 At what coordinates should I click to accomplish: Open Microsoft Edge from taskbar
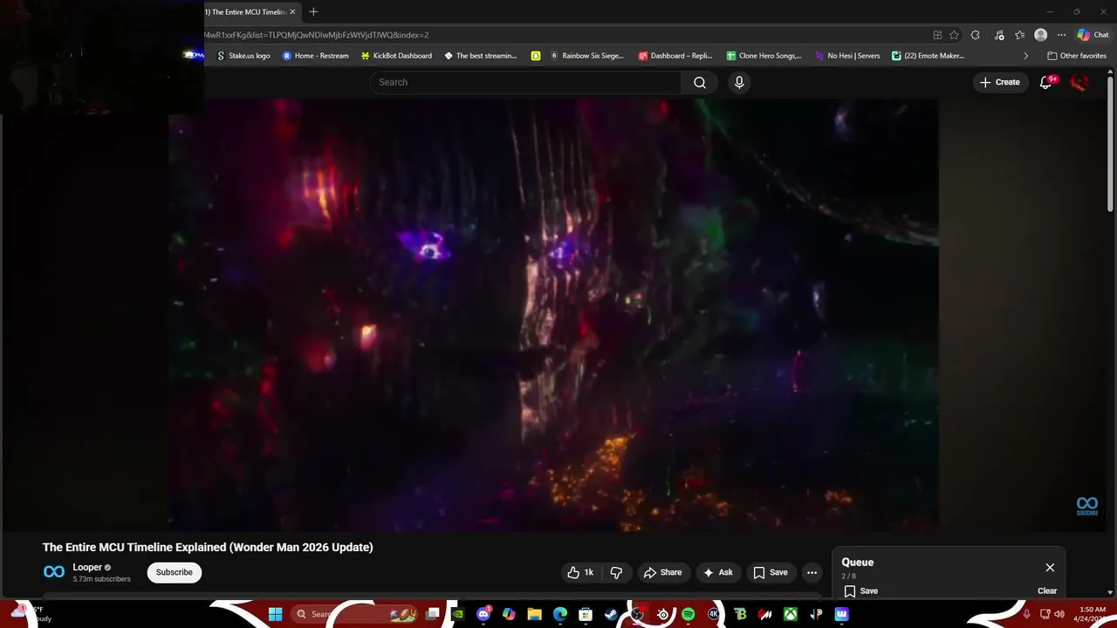click(x=560, y=614)
